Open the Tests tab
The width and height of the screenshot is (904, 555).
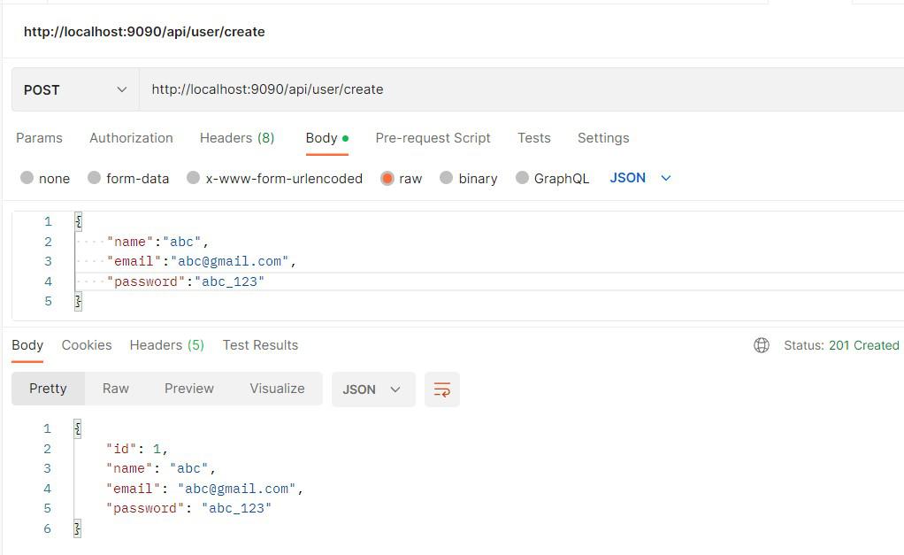(x=533, y=138)
